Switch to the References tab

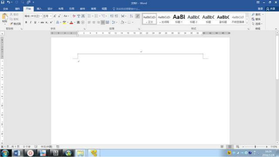(71, 9)
